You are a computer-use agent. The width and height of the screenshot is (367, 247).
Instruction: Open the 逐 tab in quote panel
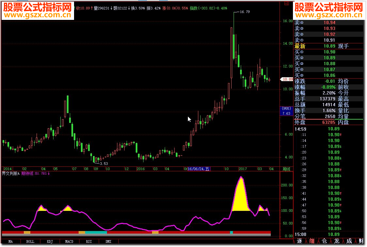coord(299,241)
